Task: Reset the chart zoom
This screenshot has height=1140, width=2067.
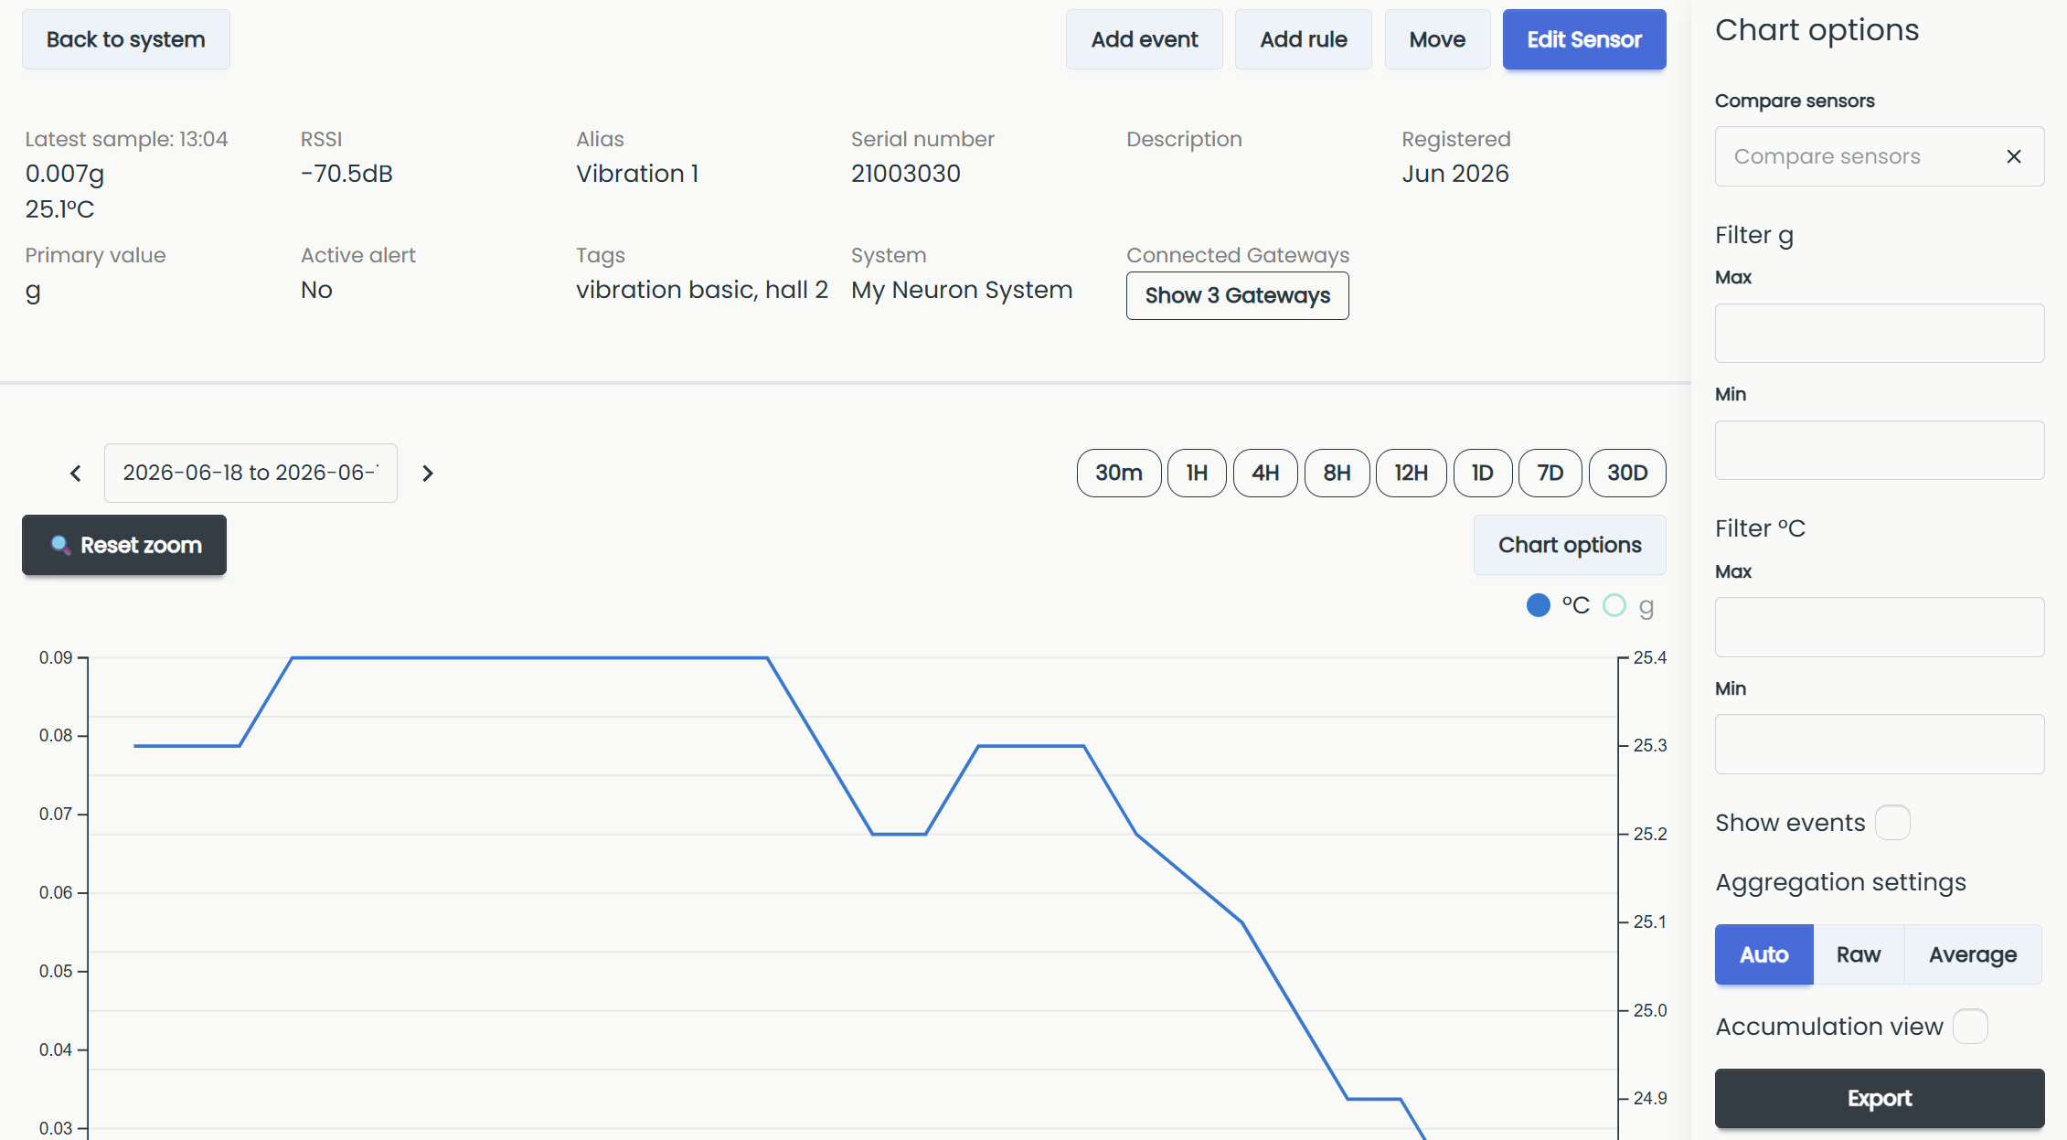Action: pyautogui.click(x=124, y=545)
